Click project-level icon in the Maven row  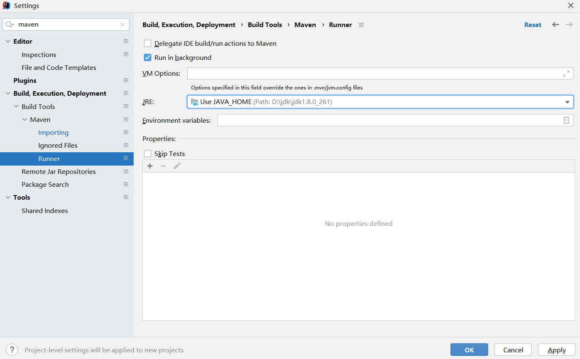[x=126, y=119]
